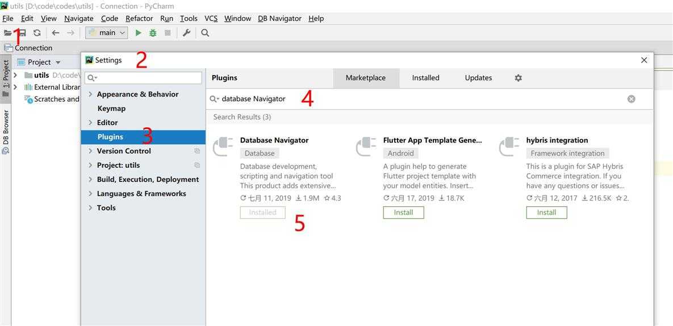This screenshot has width=673, height=326.
Task: Click Flutter App Template plugin icon
Action: tap(366, 147)
